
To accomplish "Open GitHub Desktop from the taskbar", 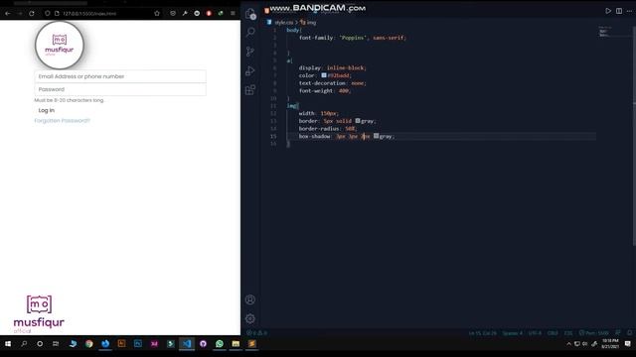I will pos(203,344).
